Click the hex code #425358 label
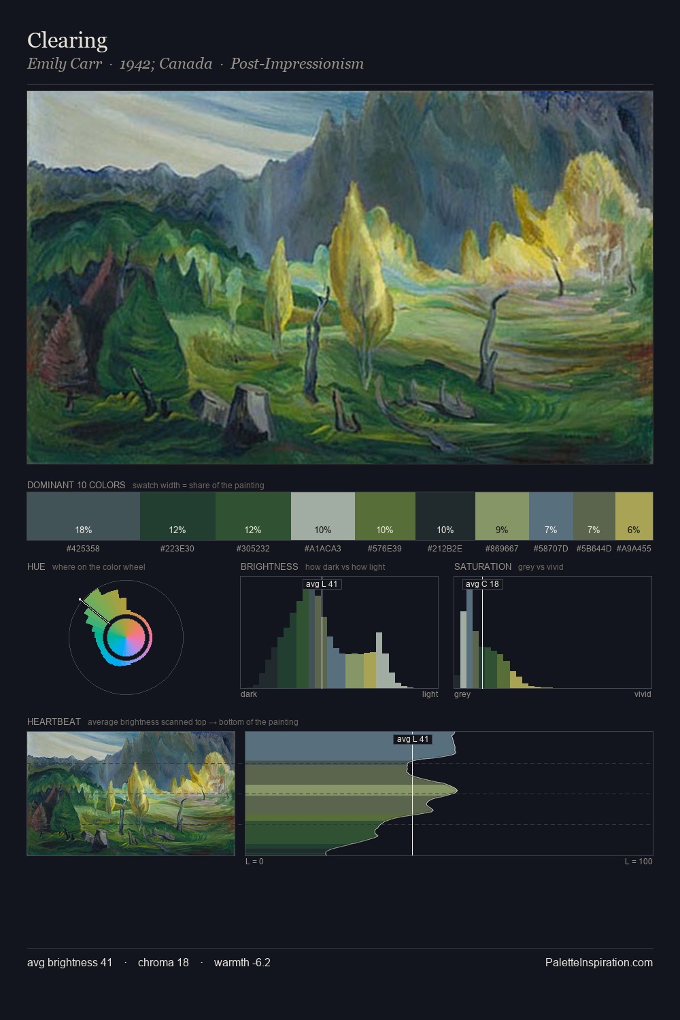Image resolution: width=680 pixels, height=1020 pixels. (83, 548)
